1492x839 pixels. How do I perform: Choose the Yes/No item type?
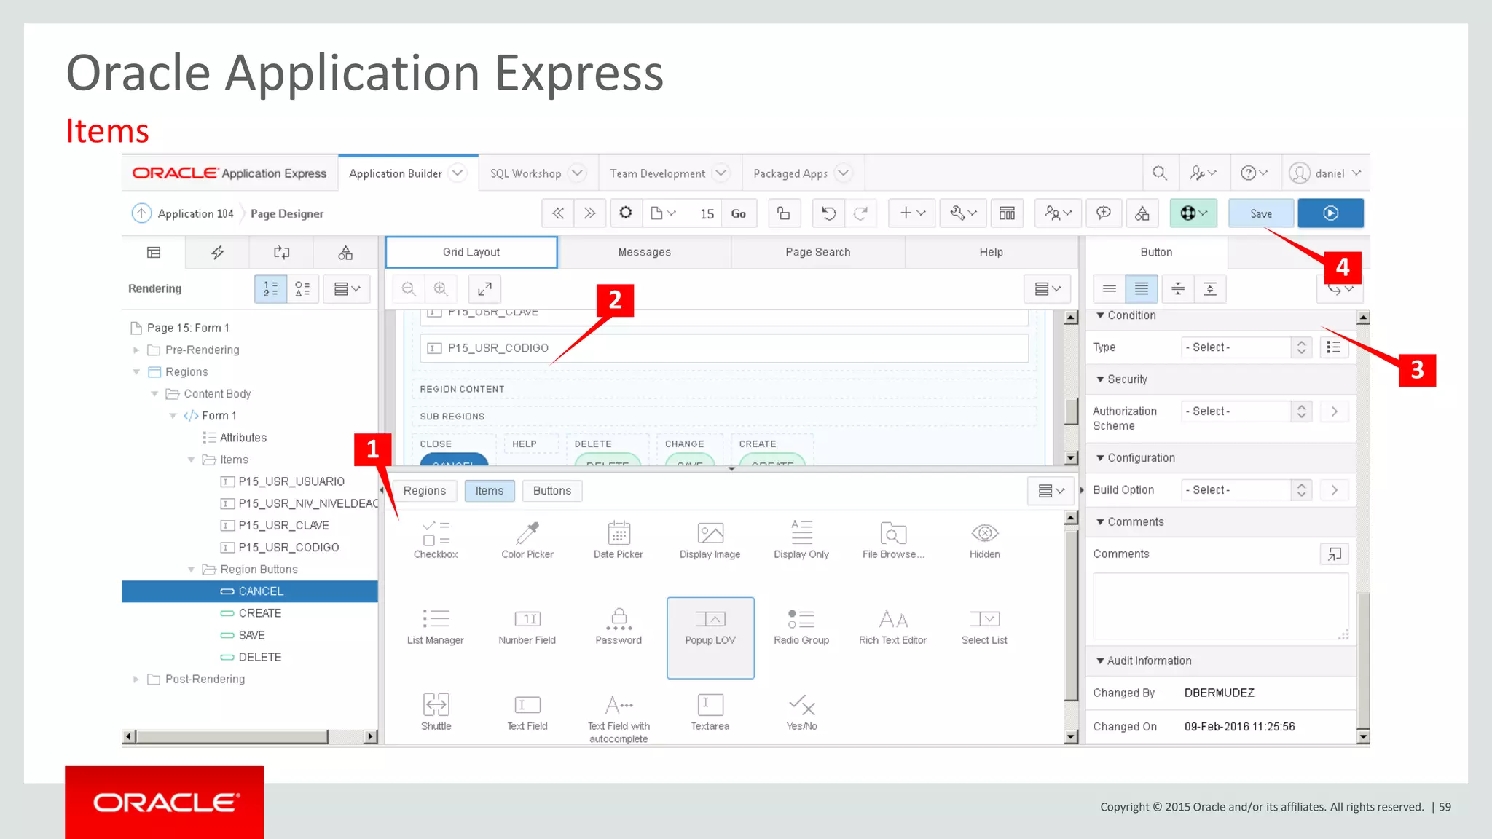point(802,712)
